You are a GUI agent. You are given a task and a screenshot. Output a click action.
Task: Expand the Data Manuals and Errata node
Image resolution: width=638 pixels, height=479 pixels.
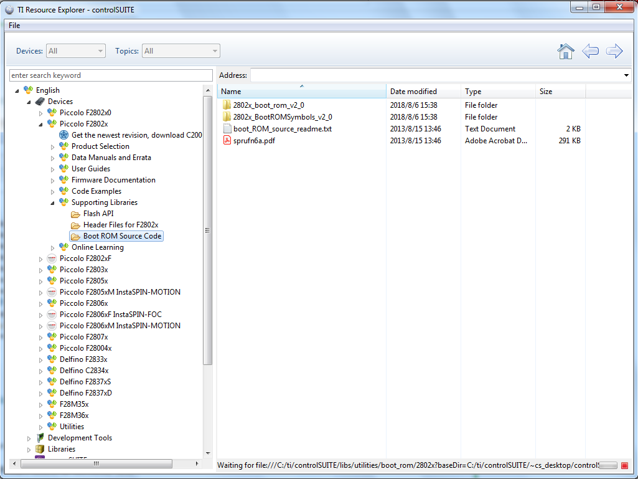[x=52, y=158]
